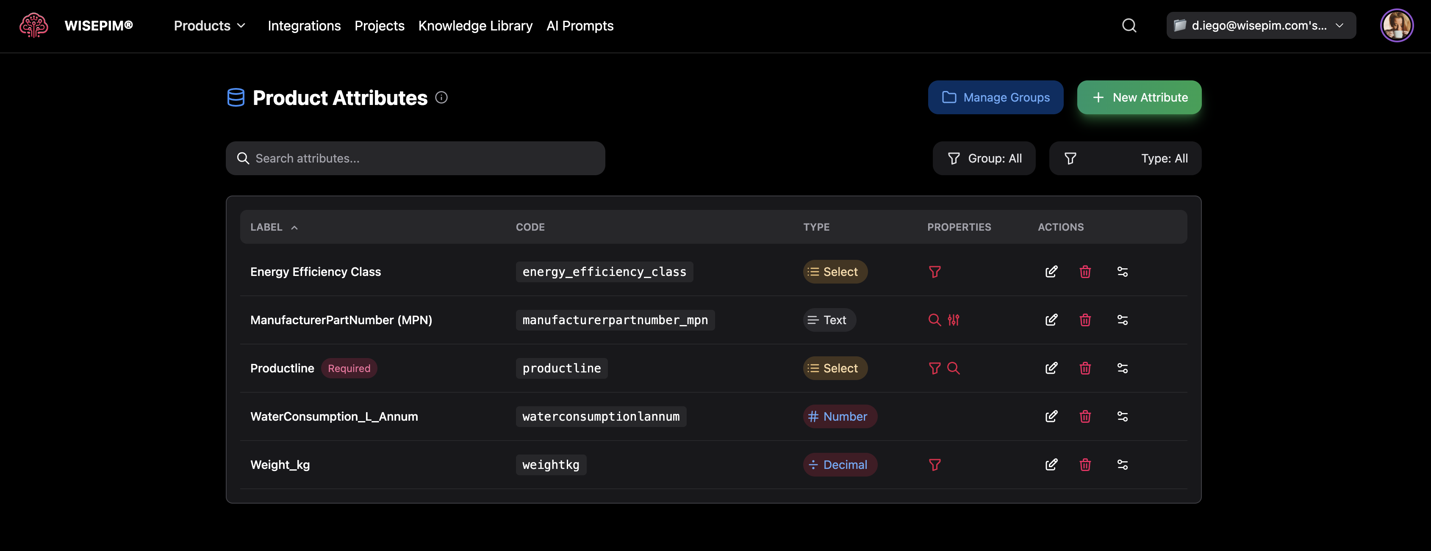The height and width of the screenshot is (551, 1431).
Task: Open options sliders for Weight_kg row
Action: pyautogui.click(x=1122, y=464)
